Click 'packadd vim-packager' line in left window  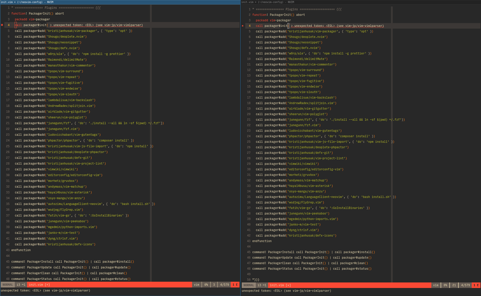point(32,19)
